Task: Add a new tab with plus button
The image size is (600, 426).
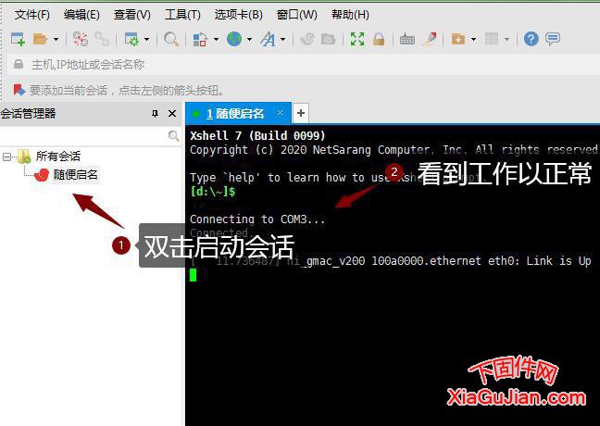Action: coord(301,113)
